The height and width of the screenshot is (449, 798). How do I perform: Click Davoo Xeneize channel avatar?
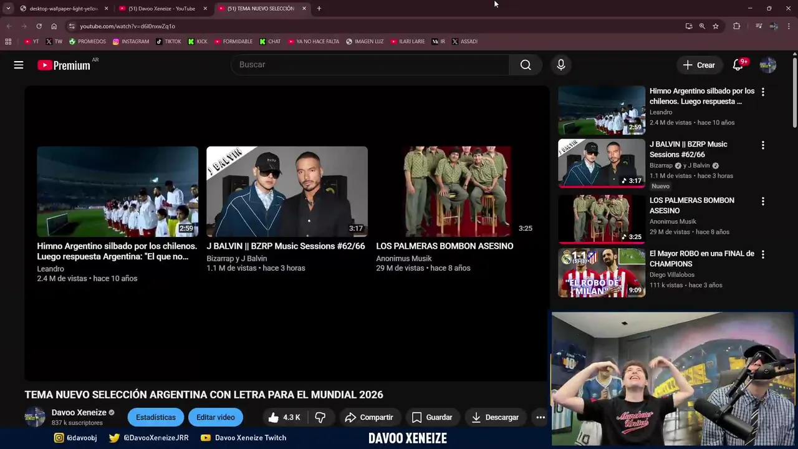point(35,417)
